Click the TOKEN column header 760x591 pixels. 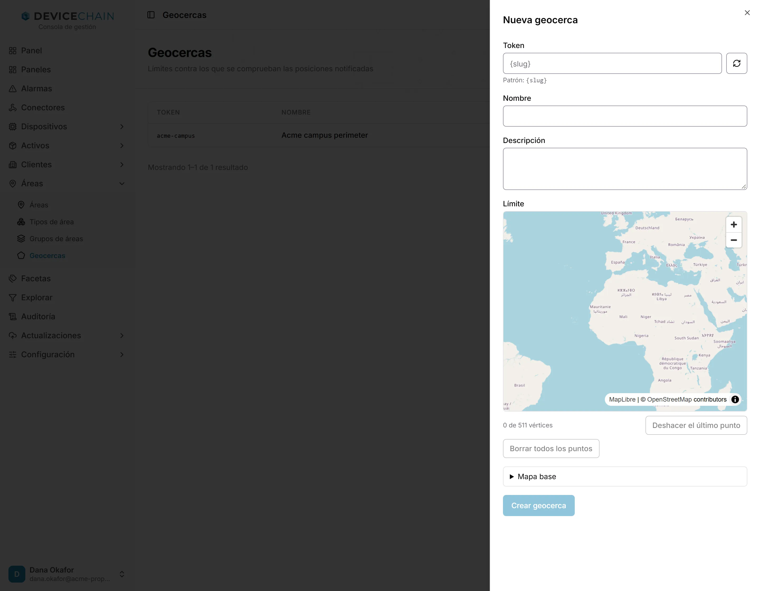tap(168, 112)
